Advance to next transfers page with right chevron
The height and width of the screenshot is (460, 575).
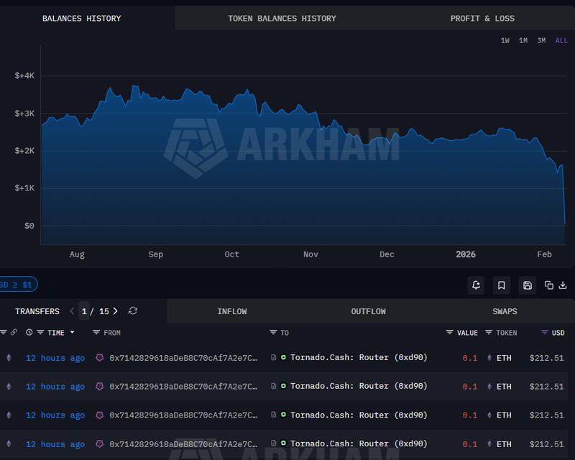(116, 311)
